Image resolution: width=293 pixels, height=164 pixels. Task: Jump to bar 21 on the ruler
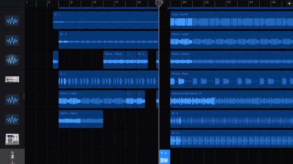click(139, 2)
